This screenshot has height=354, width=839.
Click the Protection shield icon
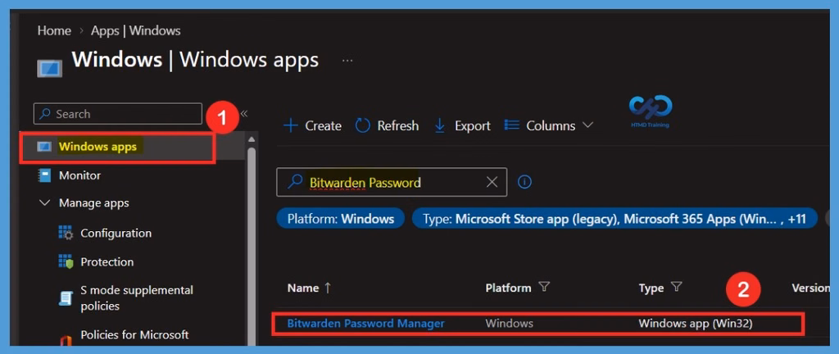66,261
